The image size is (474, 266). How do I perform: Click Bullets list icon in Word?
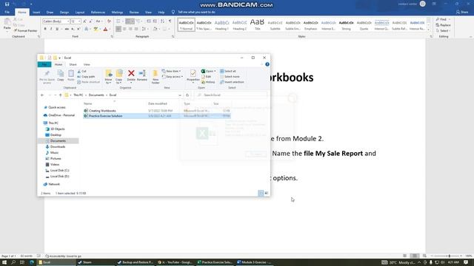tap(118, 21)
